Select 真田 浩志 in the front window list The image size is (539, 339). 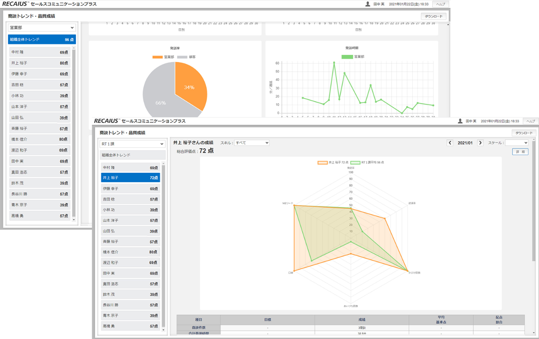point(130,284)
